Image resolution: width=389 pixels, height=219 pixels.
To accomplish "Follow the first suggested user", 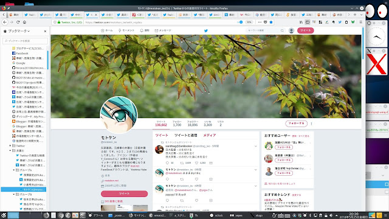I will pyautogui.click(x=284, y=147).
